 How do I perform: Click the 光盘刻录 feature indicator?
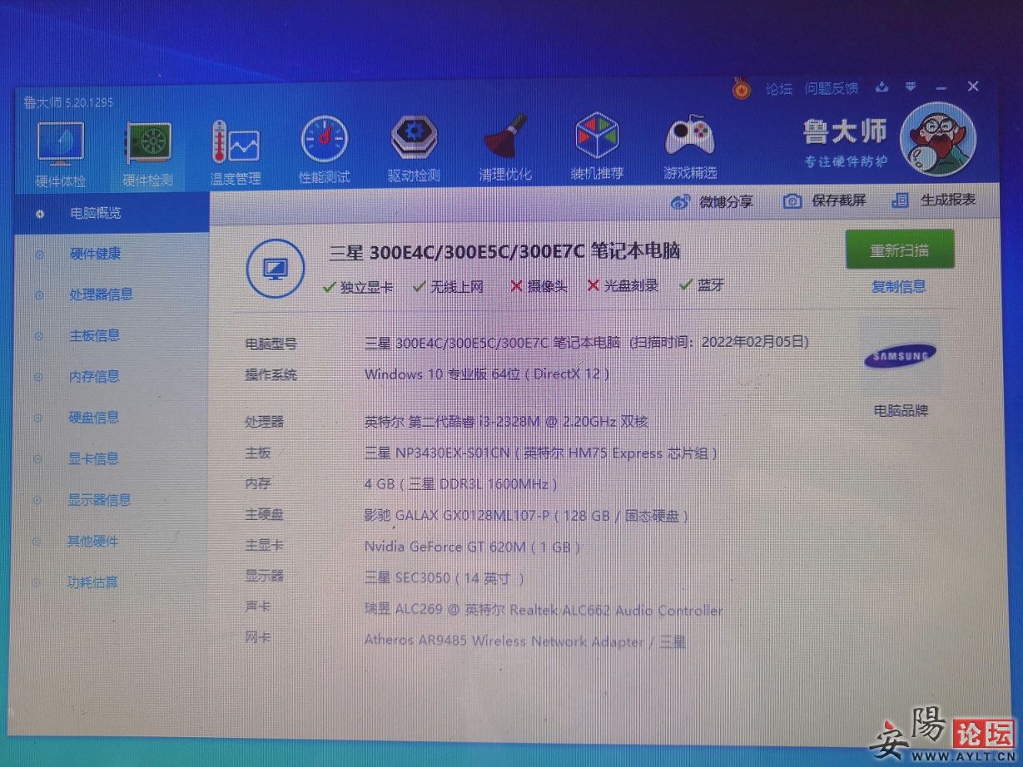(623, 286)
